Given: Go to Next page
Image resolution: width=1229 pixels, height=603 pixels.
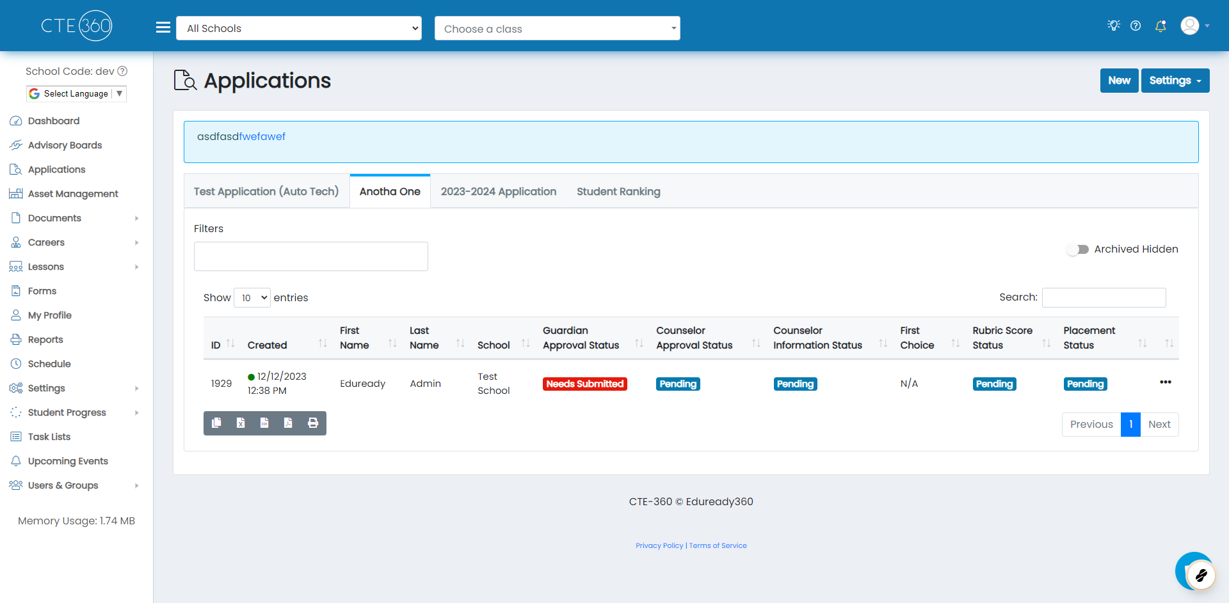Looking at the screenshot, I should (1159, 424).
